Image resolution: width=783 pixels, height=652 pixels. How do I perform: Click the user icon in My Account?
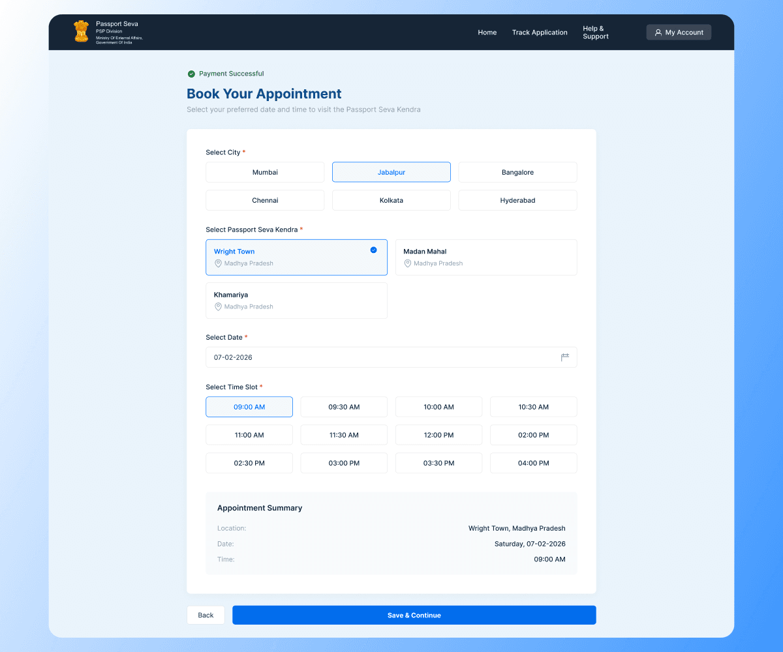(x=658, y=33)
